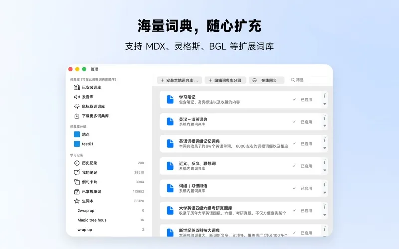399x249 pixels.
Task: Click file icon of 学习笔记 dictionary
Action: click(170, 99)
